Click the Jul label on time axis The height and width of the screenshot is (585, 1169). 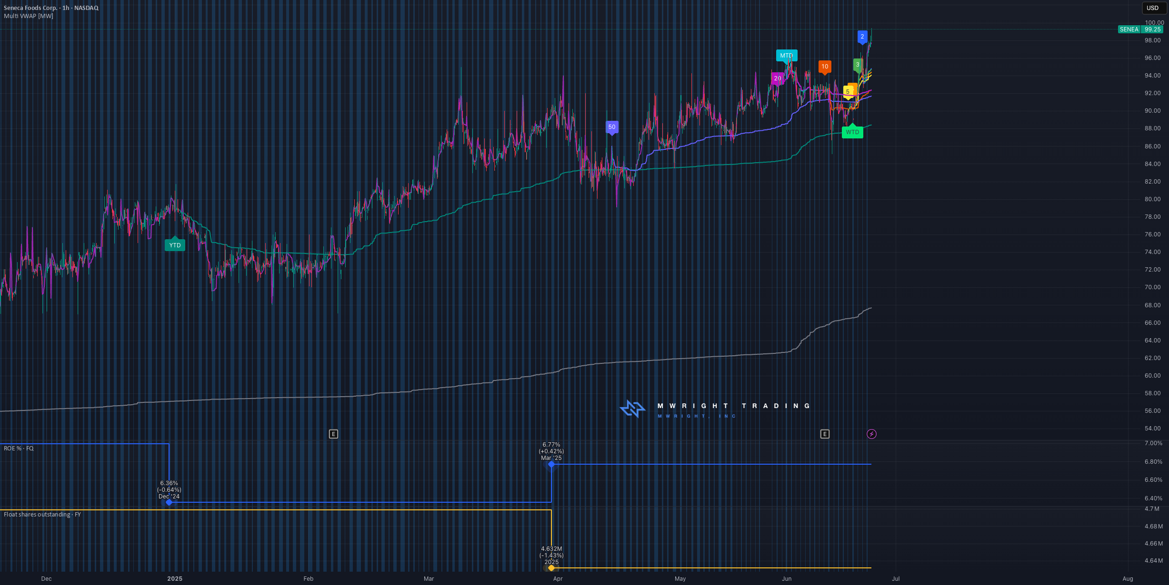pos(896,579)
